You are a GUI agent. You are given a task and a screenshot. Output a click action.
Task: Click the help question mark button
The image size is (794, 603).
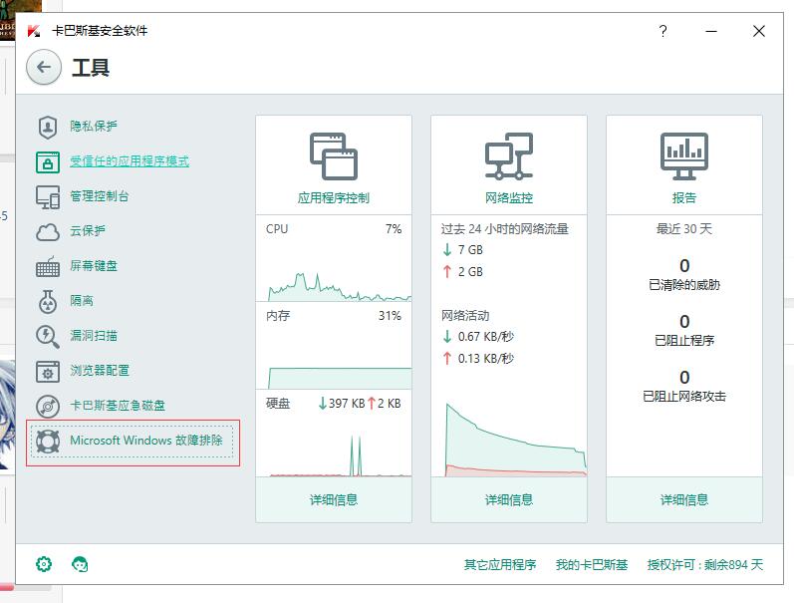click(x=662, y=32)
